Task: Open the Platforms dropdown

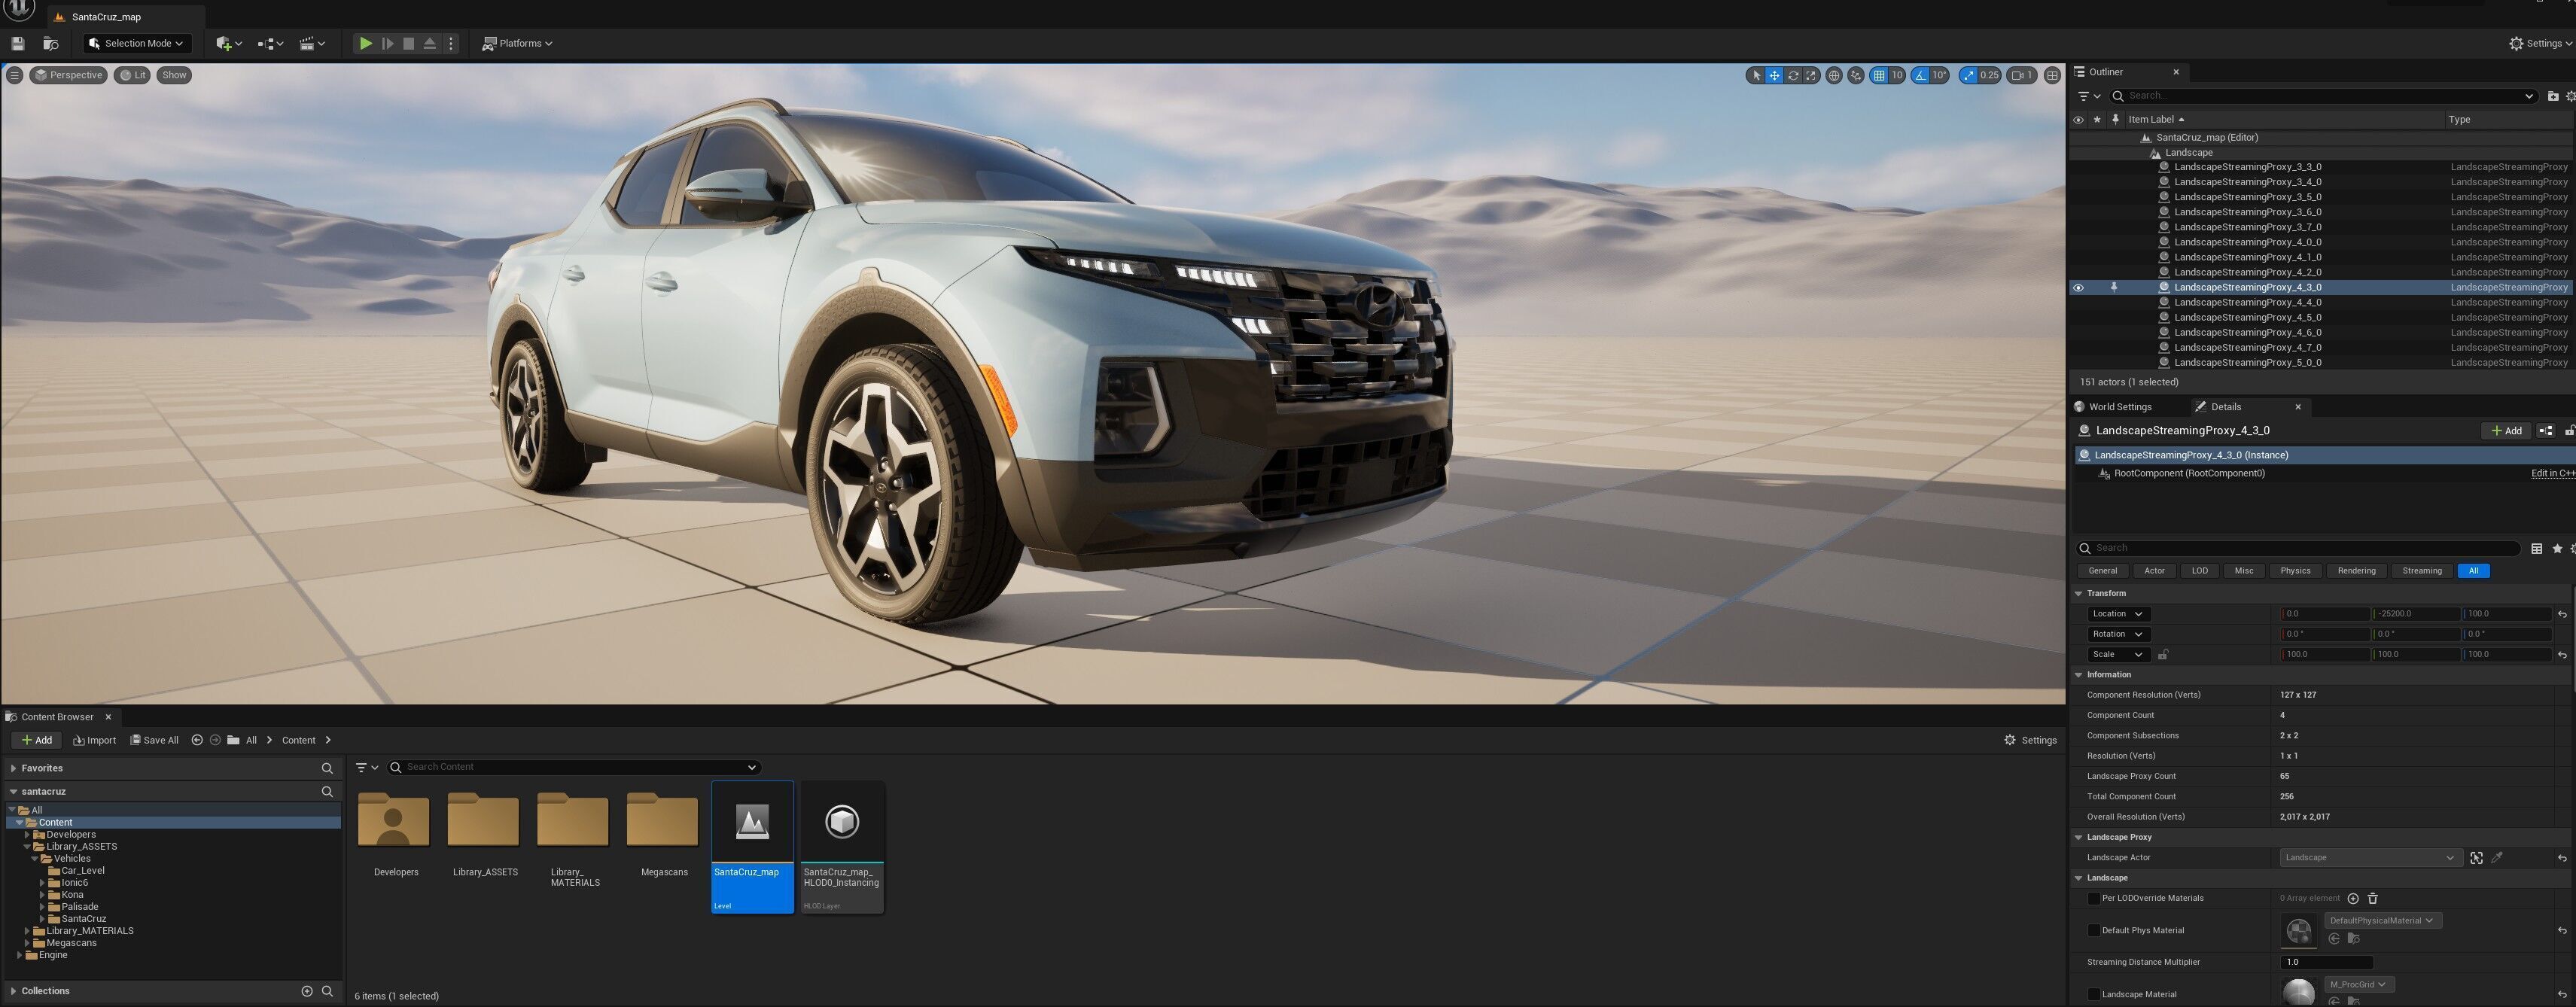Action: pos(517,43)
